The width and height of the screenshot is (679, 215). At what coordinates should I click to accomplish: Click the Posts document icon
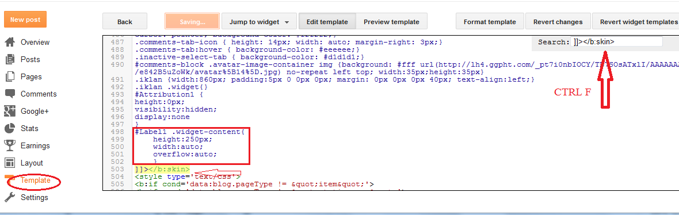click(x=10, y=59)
